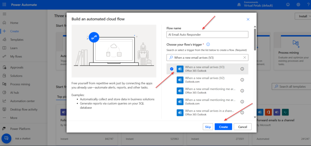Show info for Office 365 mentioning me trigger
This screenshot has height=146, width=311.
[242, 91]
